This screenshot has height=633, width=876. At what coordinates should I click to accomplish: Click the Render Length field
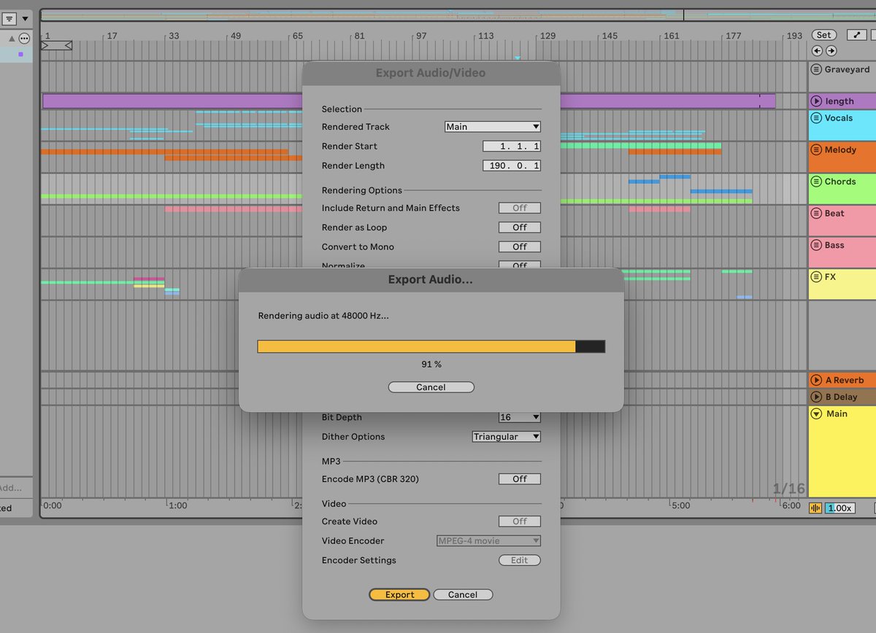tap(512, 166)
